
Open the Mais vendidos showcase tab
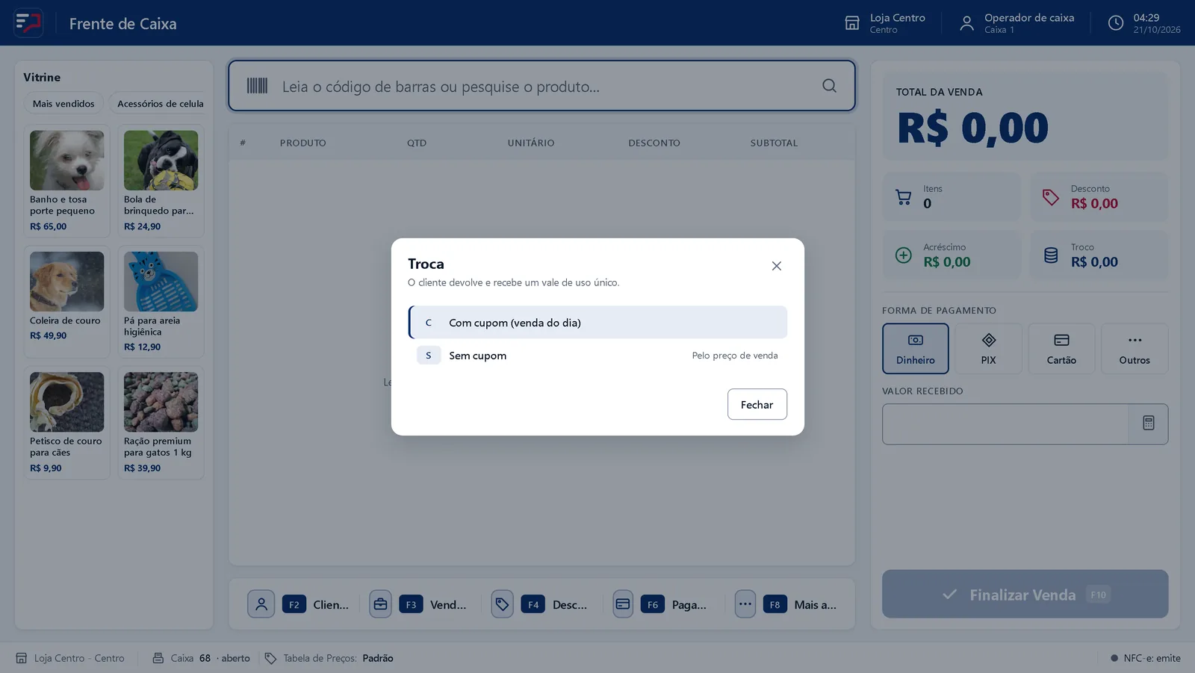(x=63, y=104)
